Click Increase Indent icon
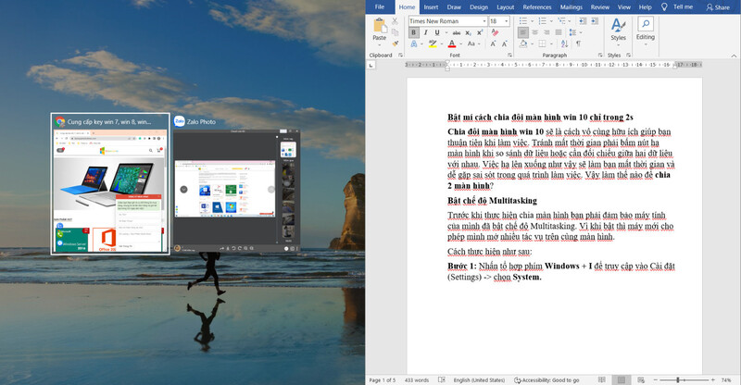Screen dimensions: 741x385 [x=595, y=20]
